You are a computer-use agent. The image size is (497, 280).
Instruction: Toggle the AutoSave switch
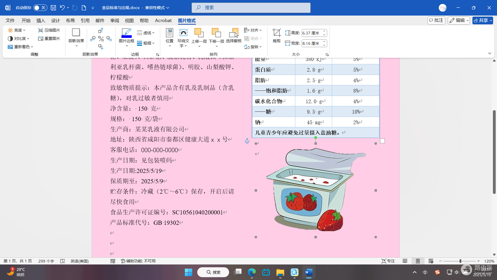40,8
